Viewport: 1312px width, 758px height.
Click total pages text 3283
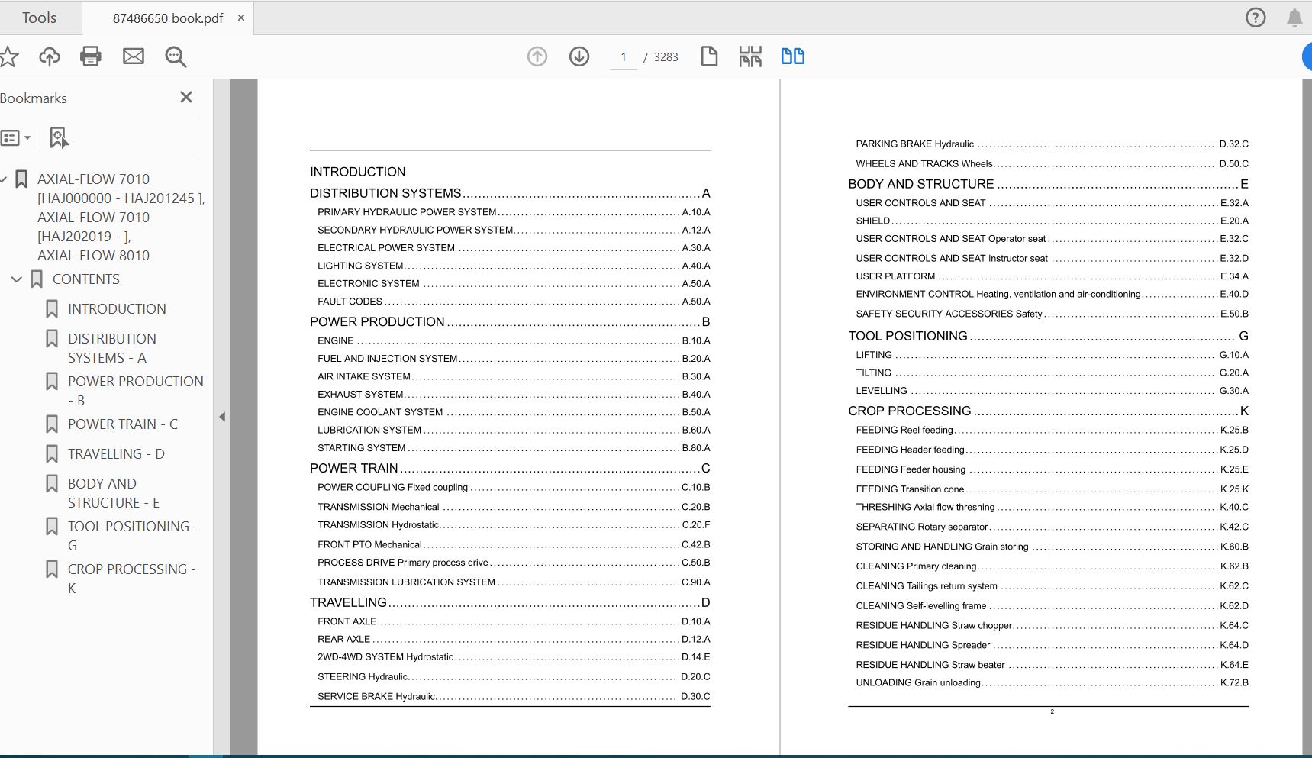click(x=666, y=57)
